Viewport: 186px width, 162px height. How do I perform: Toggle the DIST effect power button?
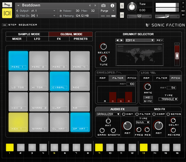pyautogui.click(x=124, y=114)
